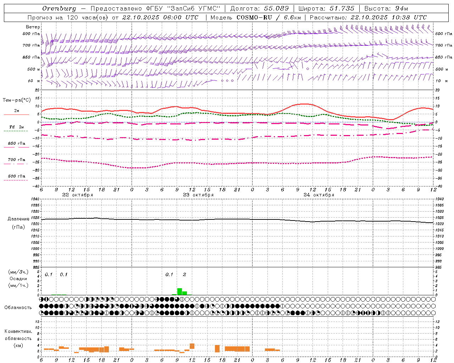Select the Модель COSMO-RU / 6.6км text
454x363 pixels.
point(255,17)
